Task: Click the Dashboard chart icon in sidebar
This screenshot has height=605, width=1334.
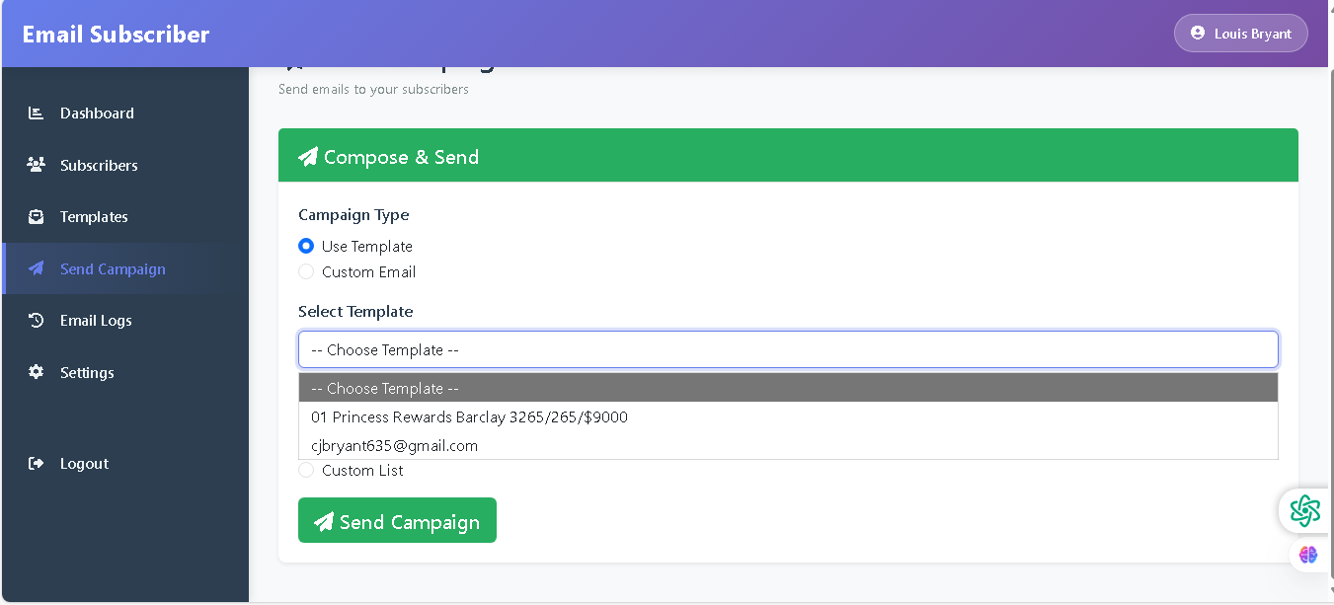Action: click(x=37, y=113)
